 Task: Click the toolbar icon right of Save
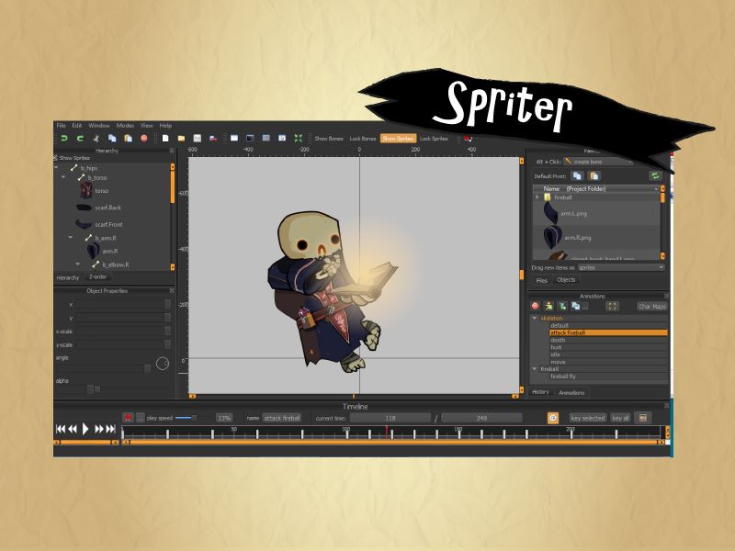click(213, 139)
